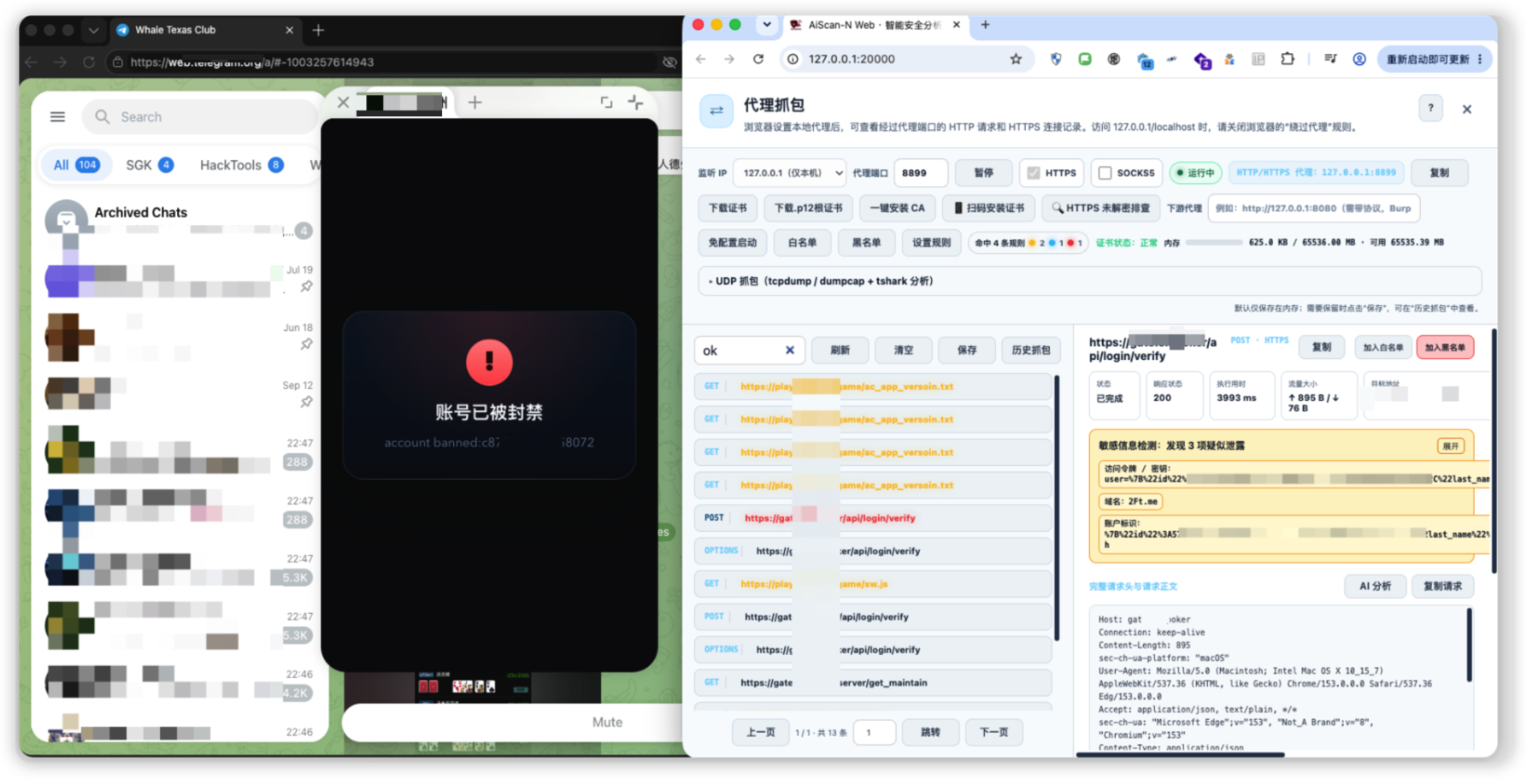Open the 黑名单 blacklist
The image size is (1527, 779).
pos(866,243)
